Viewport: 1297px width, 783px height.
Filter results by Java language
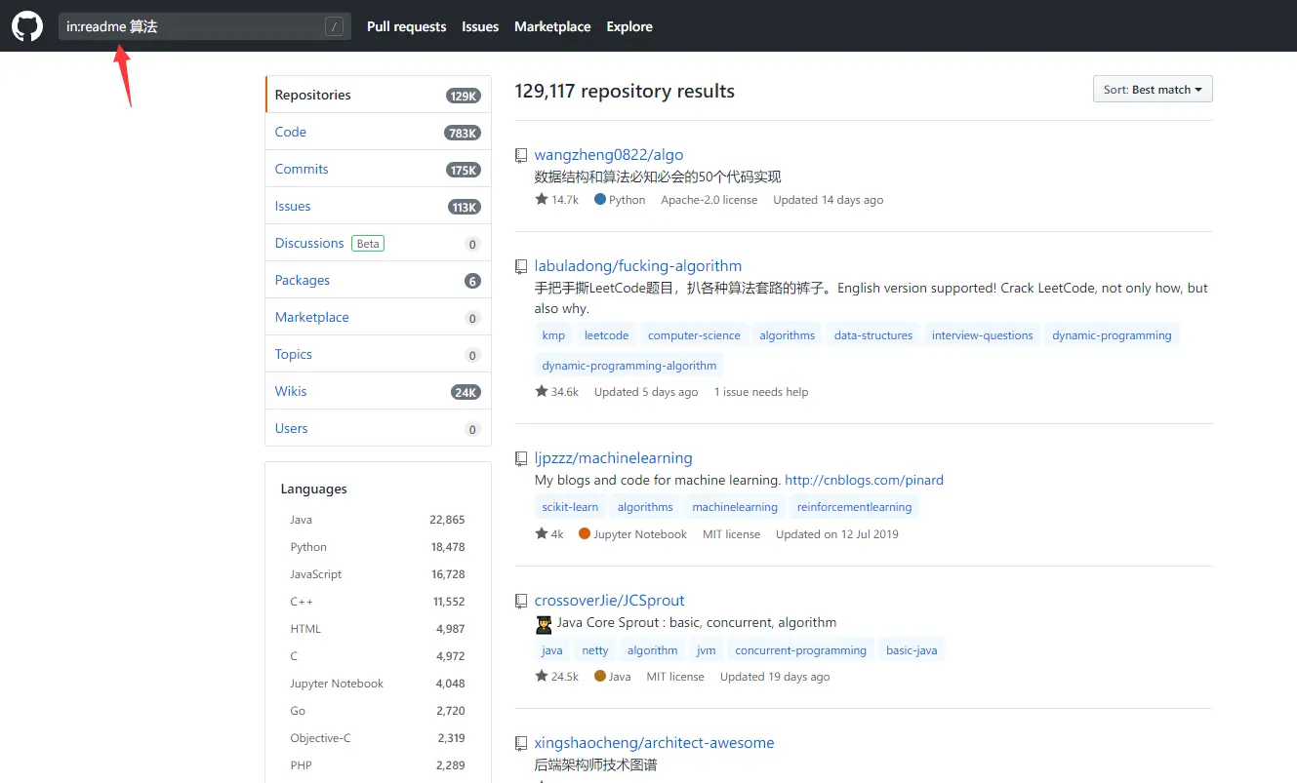[378, 520]
